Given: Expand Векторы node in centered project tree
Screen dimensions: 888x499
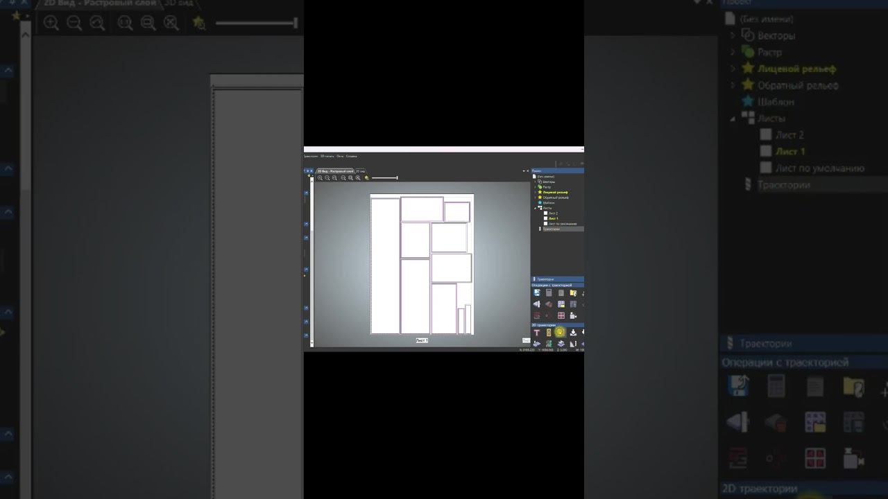Looking at the screenshot, I should [x=535, y=182].
